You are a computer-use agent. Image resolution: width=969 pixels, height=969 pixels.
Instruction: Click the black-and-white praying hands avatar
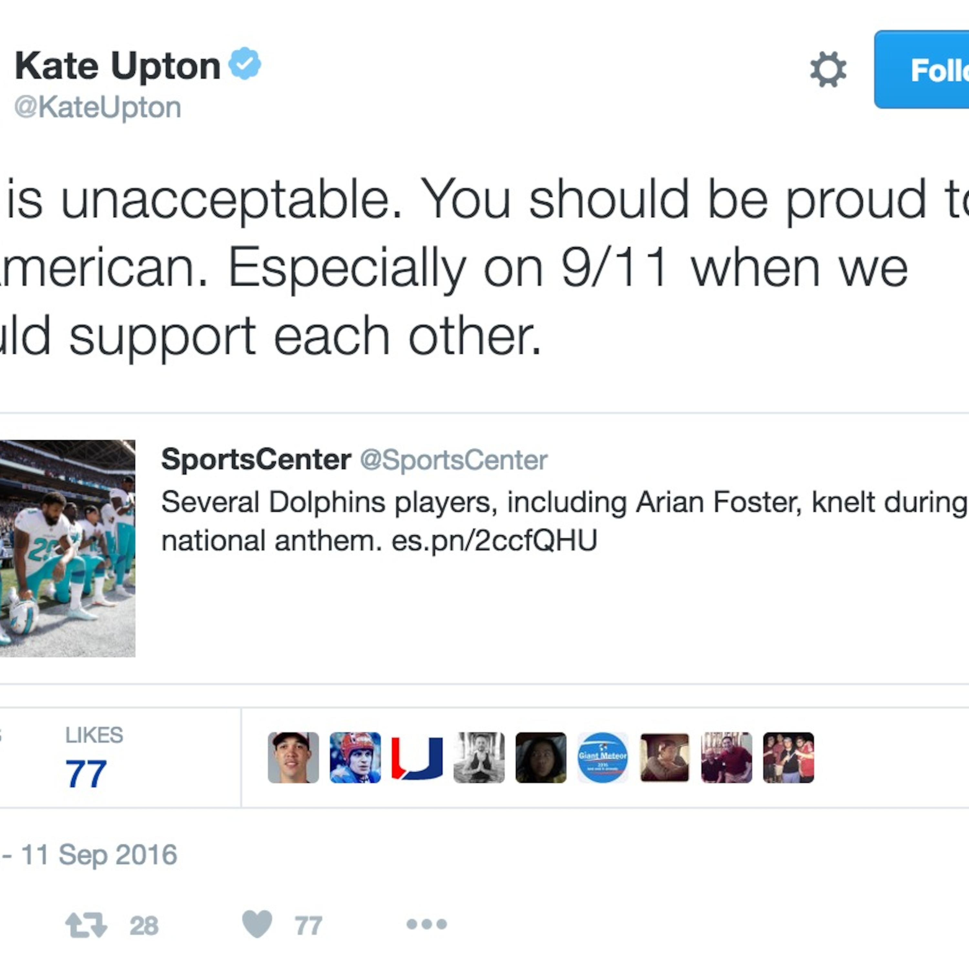click(x=479, y=757)
